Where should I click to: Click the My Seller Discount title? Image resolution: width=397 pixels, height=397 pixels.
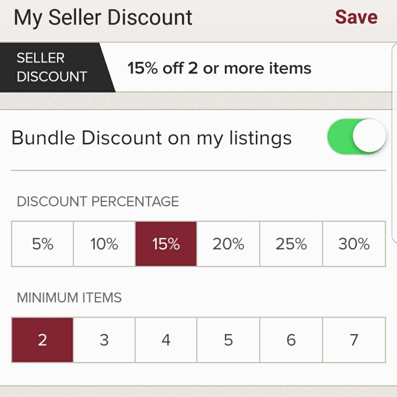tap(103, 18)
